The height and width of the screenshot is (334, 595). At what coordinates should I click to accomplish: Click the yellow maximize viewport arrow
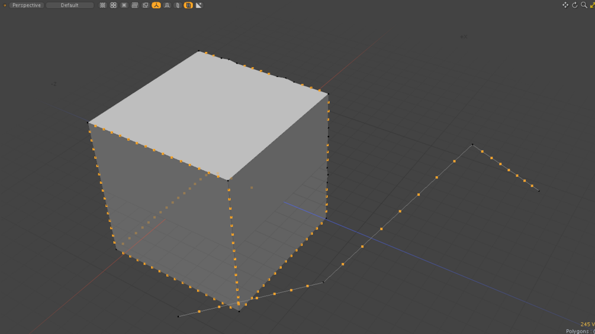click(593, 5)
